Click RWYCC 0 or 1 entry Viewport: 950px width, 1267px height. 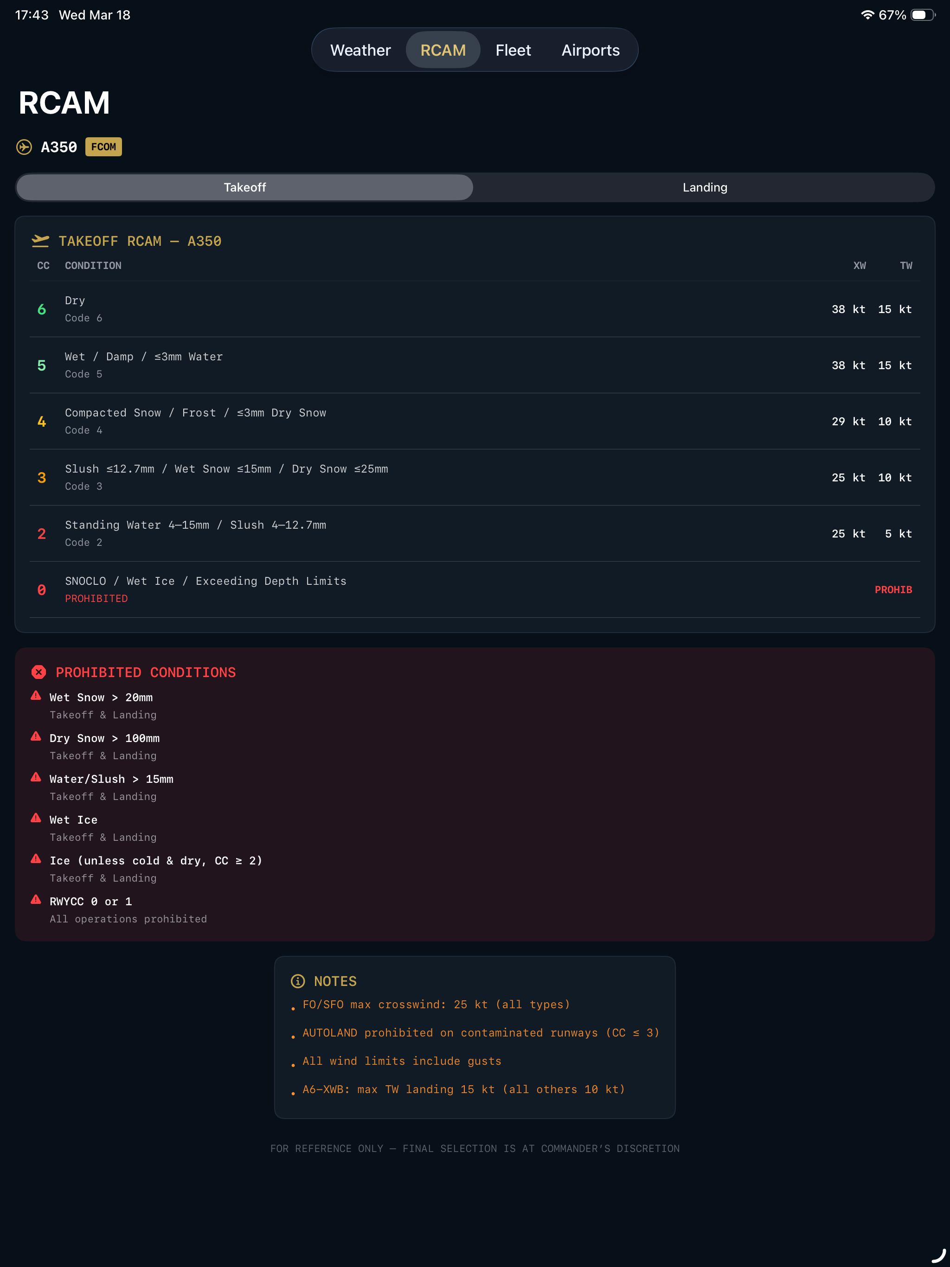click(x=90, y=902)
